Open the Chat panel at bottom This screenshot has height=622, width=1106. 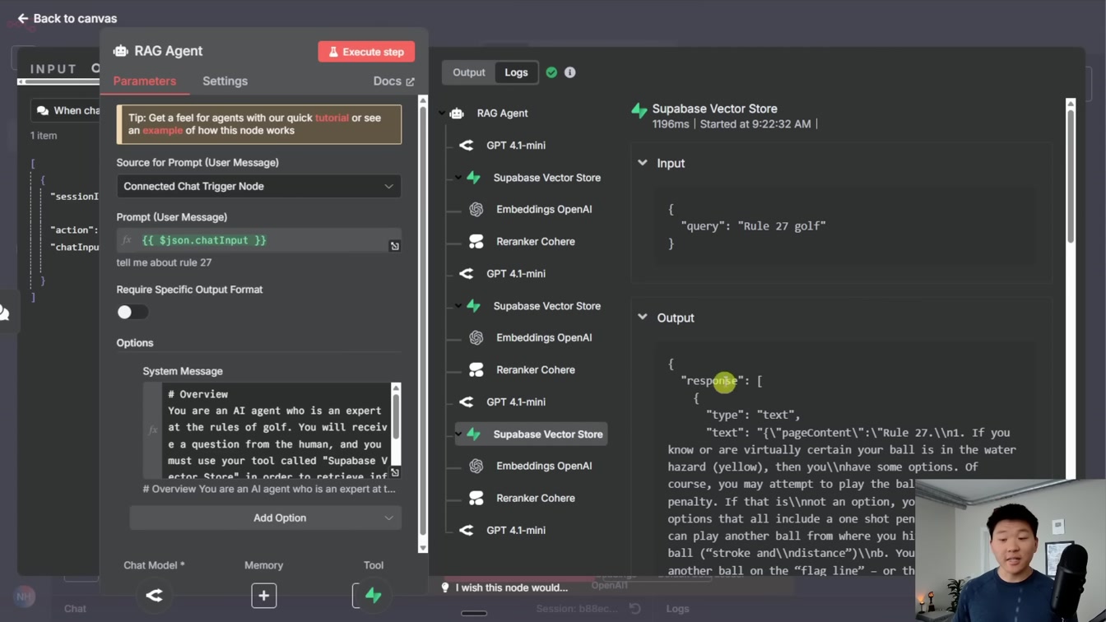(75, 609)
